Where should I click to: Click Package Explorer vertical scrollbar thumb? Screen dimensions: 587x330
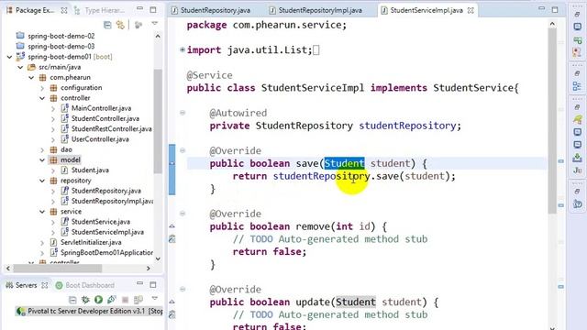[x=158, y=122]
